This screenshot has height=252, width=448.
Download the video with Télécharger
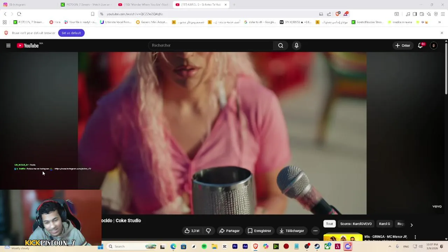pos(292,231)
